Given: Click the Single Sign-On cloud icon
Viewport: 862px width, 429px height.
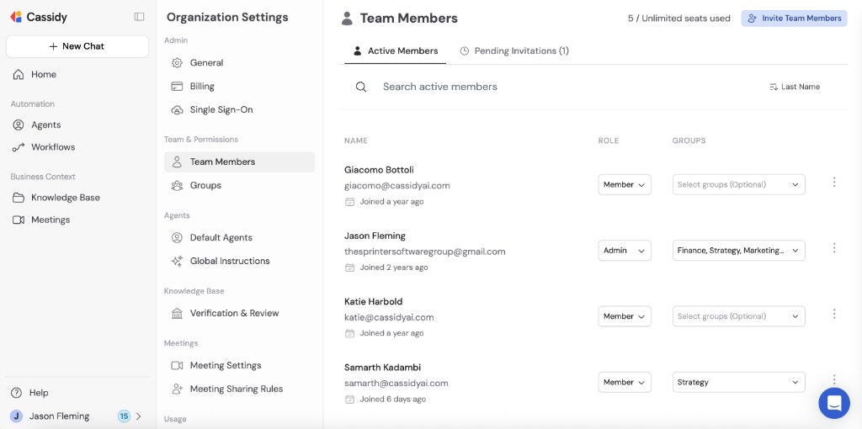Looking at the screenshot, I should pos(177,110).
